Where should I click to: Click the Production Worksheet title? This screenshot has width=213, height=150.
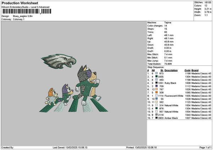pyautogui.click(x=20, y=3)
